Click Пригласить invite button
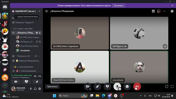Image resolution: width=176 pixels, height=99 pixels. click(52, 87)
